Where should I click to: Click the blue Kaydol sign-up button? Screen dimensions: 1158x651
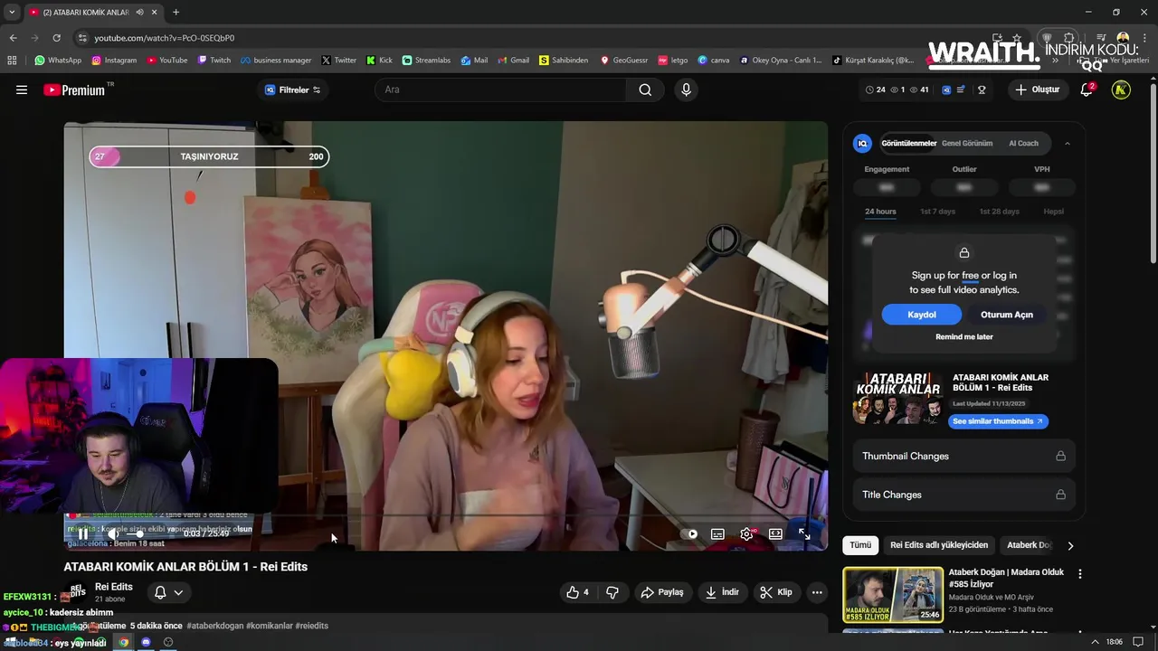tap(921, 315)
